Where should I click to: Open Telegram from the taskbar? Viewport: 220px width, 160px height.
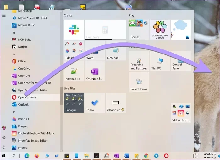[x=156, y=156]
